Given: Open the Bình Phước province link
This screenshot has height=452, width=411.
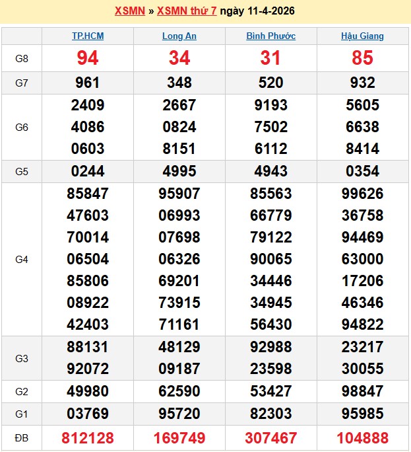Looking at the screenshot, I should (271, 36).
